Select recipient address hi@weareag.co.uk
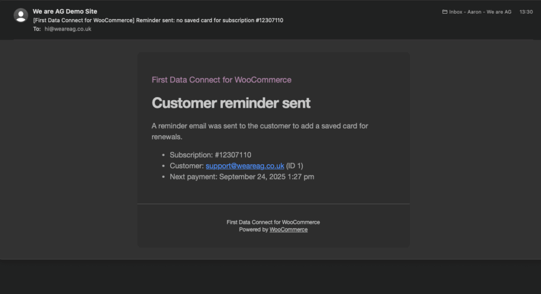This screenshot has height=294, width=541. click(x=68, y=29)
